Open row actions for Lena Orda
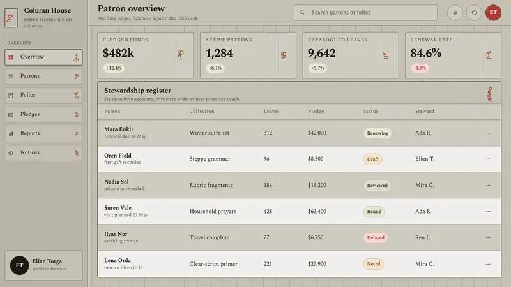The image size is (511, 287). coord(488,264)
